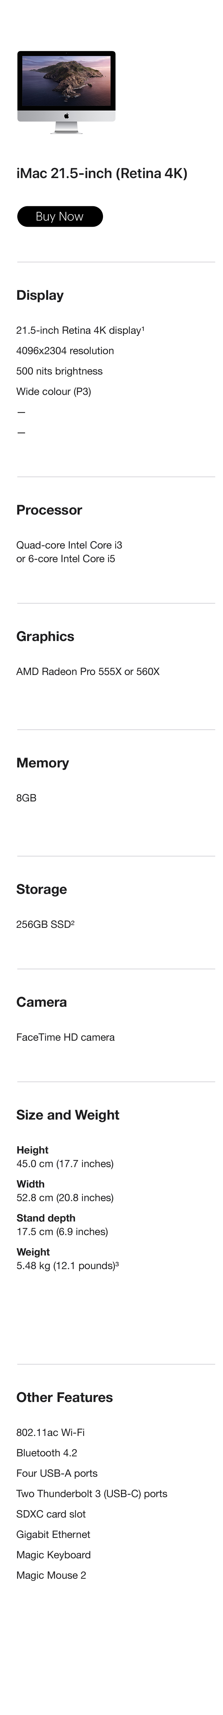
Task: Click the Memory section heading
Action: click(x=42, y=763)
